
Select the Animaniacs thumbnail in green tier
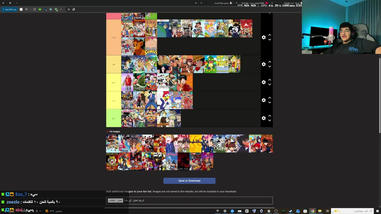pos(151,118)
